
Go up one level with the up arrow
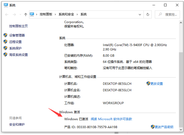coord(26,14)
